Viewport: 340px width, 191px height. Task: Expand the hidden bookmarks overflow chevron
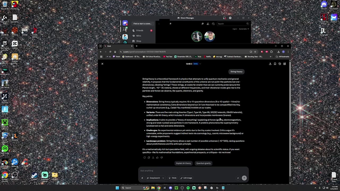[x=271, y=57]
